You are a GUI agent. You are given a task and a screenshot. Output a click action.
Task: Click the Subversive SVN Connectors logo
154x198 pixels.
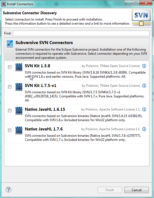click(10, 44)
